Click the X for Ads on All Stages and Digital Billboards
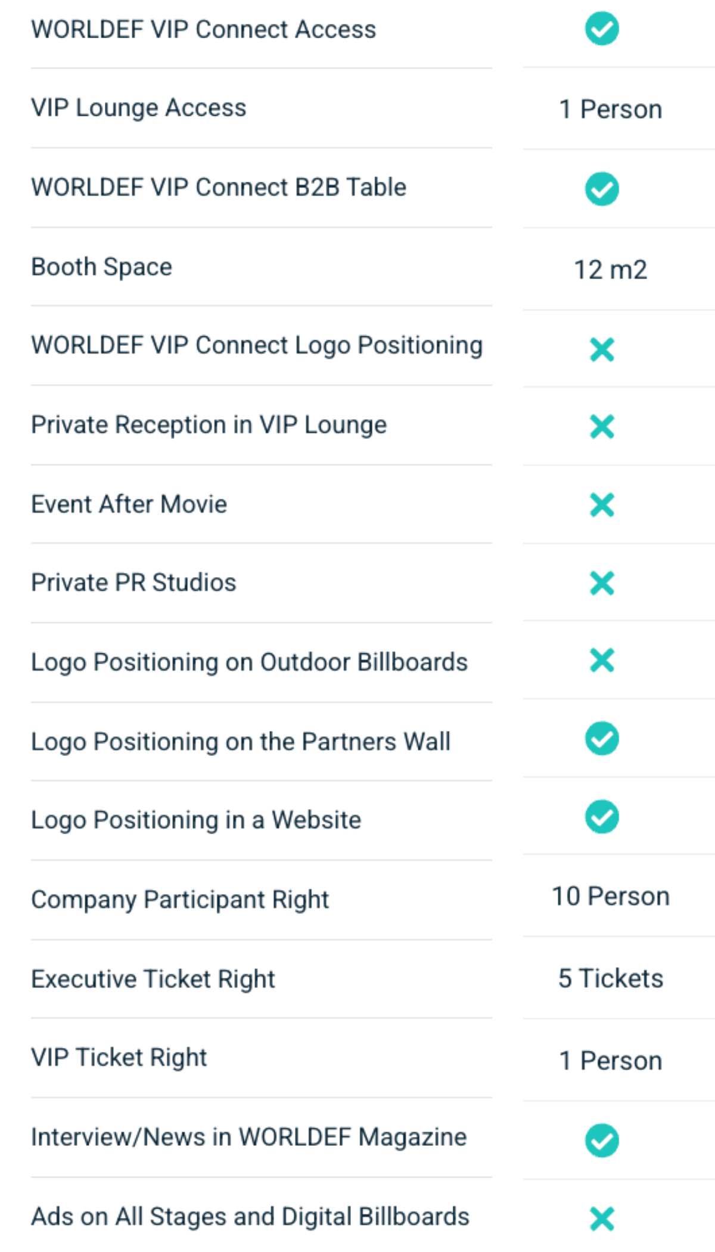 click(x=602, y=1219)
